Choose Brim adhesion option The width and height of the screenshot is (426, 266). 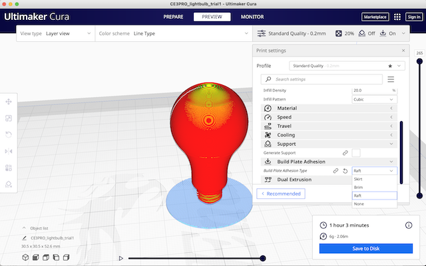374,188
